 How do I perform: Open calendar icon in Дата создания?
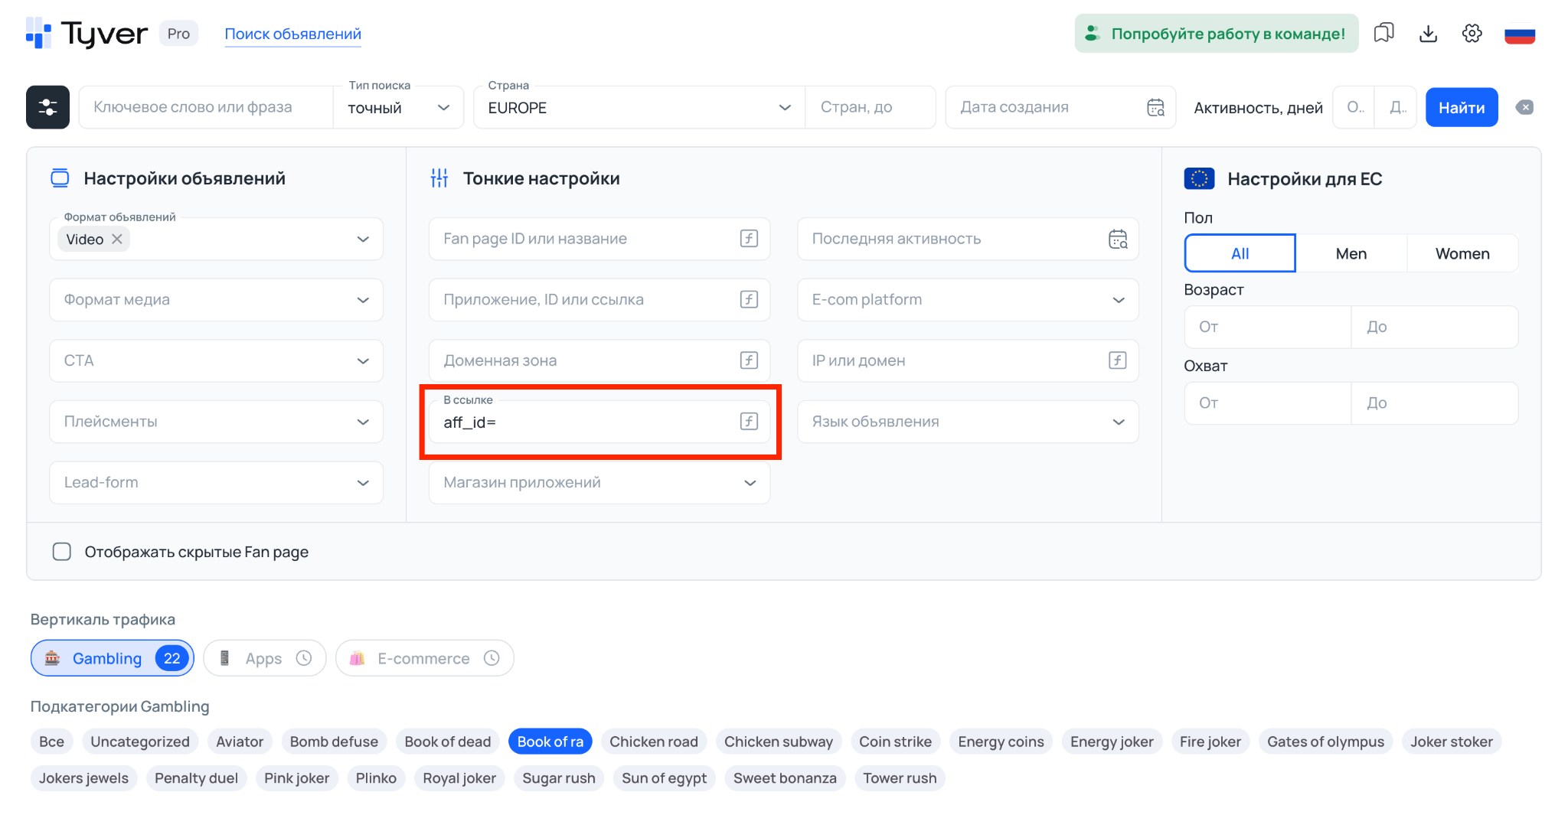coord(1155,107)
